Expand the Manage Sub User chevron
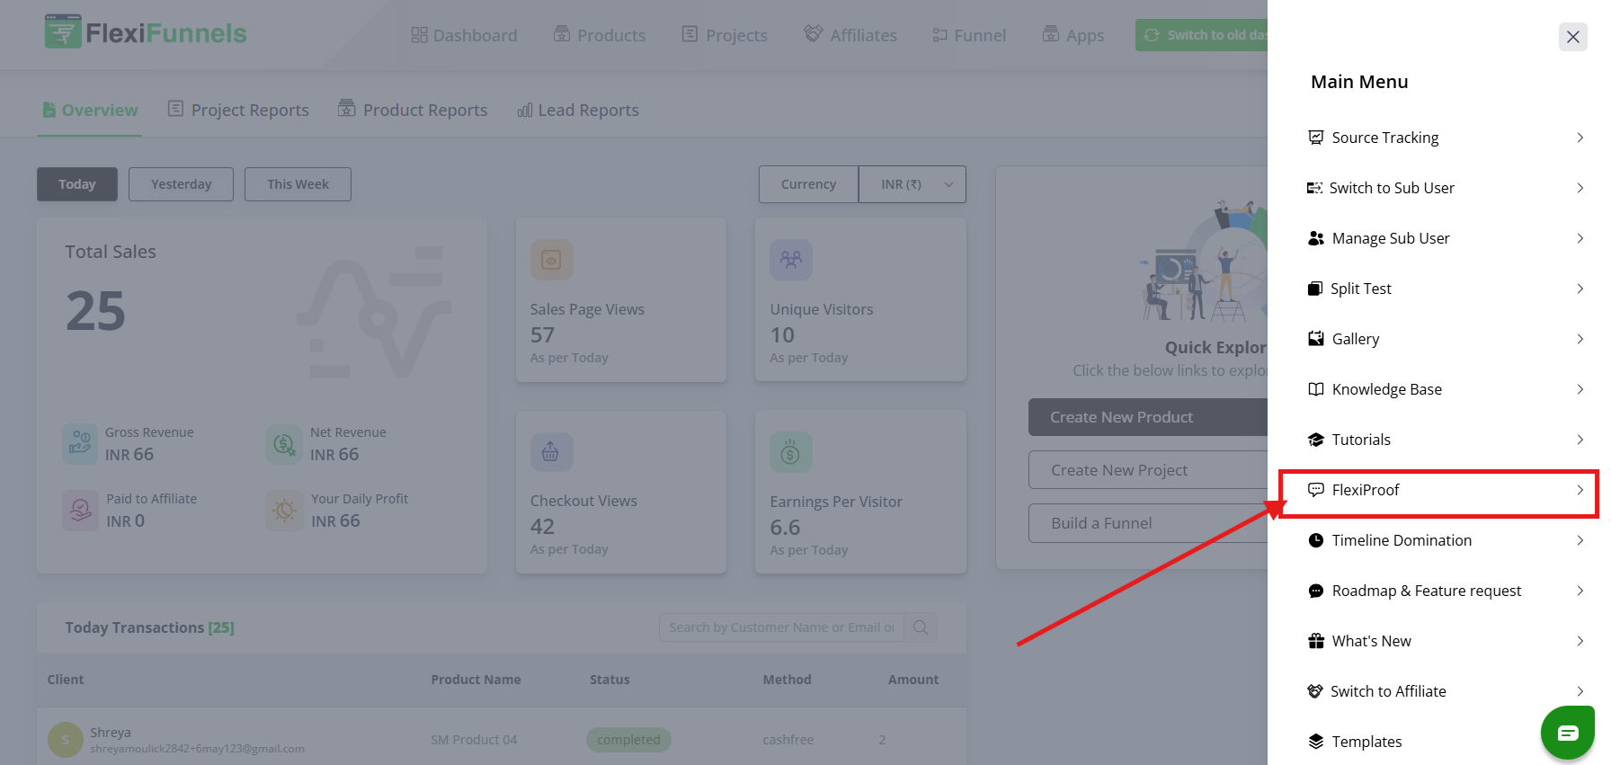Viewport: 1611px width, 765px height. [x=1580, y=238]
